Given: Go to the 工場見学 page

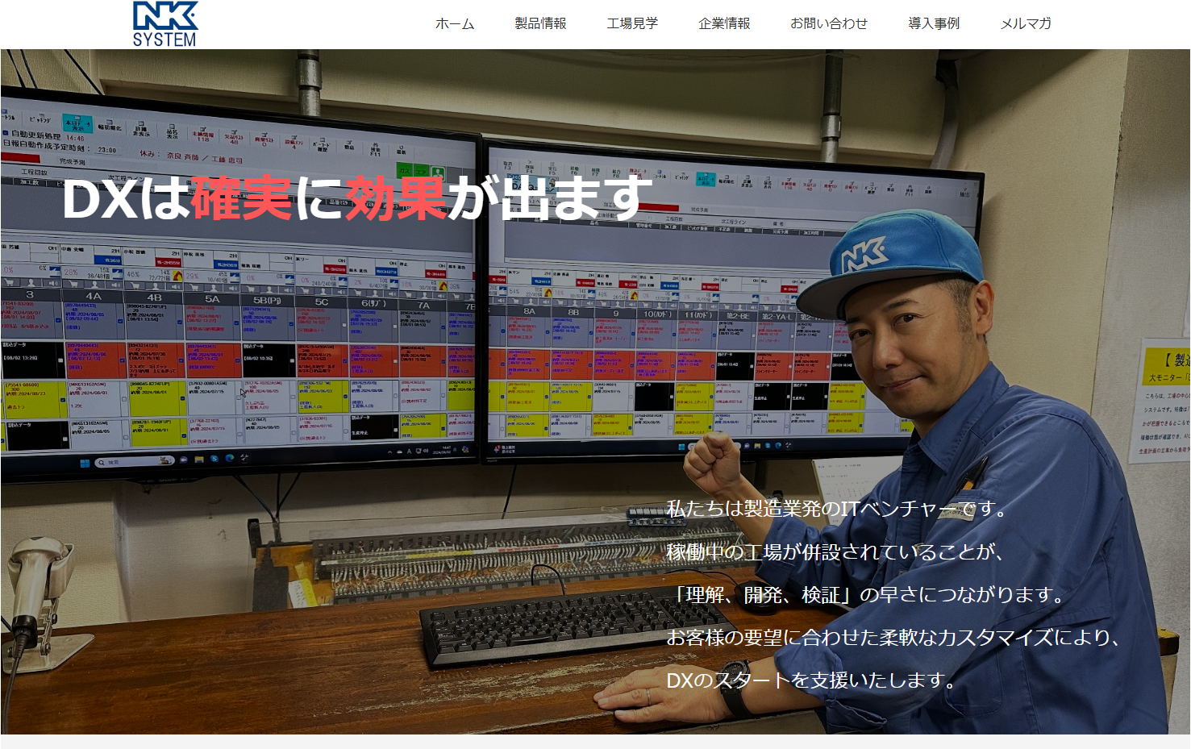Looking at the screenshot, I should click(632, 23).
